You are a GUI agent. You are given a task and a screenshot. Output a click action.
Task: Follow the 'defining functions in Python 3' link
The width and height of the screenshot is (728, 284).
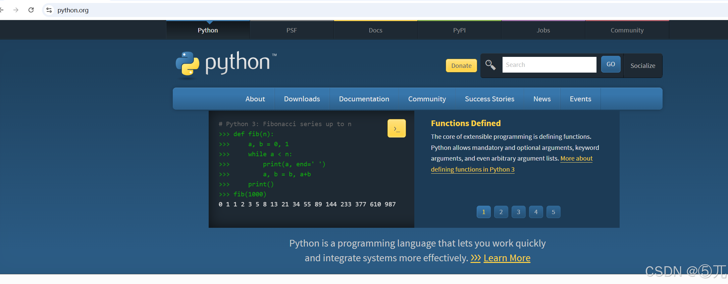(473, 170)
